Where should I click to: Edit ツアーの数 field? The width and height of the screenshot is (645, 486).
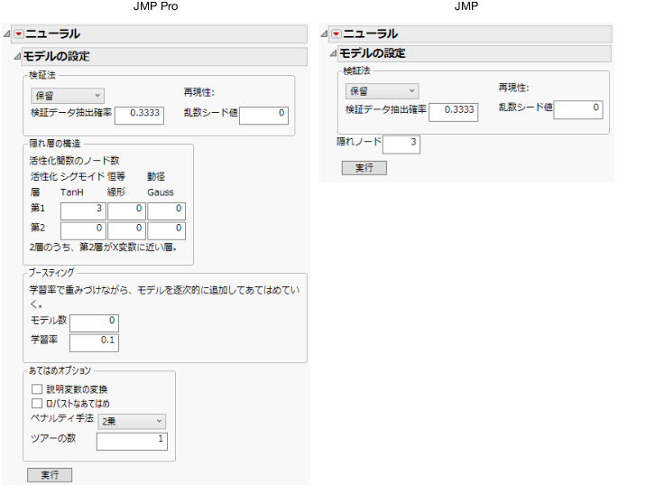(x=132, y=442)
